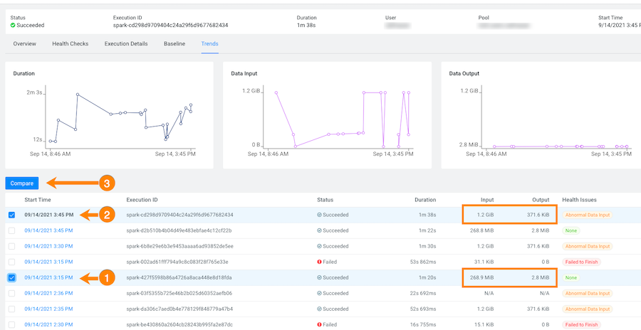The width and height of the screenshot is (641, 330).
Task: Uncheck the 09/14/2021 3:45 PM selected row
Action: click(11, 215)
